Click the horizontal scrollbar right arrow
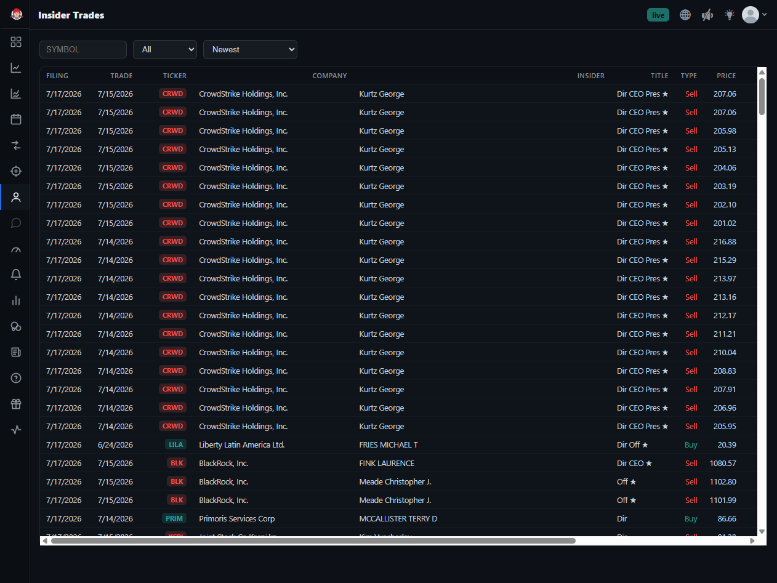The height and width of the screenshot is (583, 777). pos(752,541)
